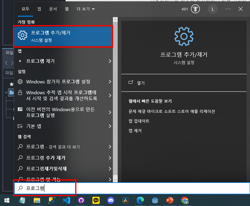Launch Google Chrome from taskbar
The height and width of the screenshot is (206, 250).
point(185,200)
